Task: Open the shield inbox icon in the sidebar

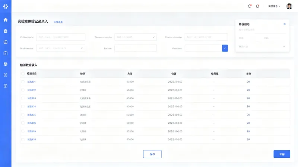Action: [6, 64]
